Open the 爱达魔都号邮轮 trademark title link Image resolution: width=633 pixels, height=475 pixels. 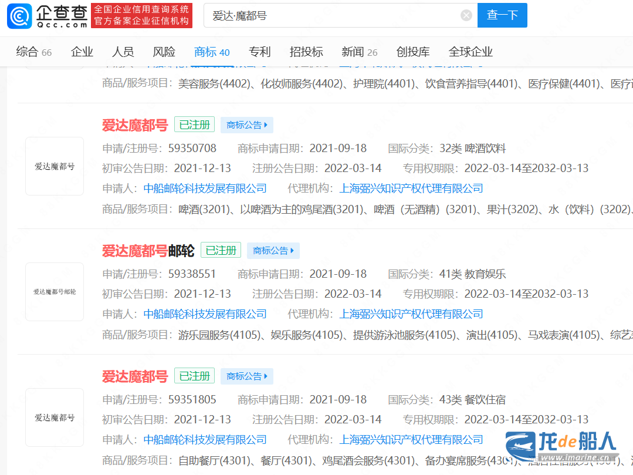click(x=148, y=251)
